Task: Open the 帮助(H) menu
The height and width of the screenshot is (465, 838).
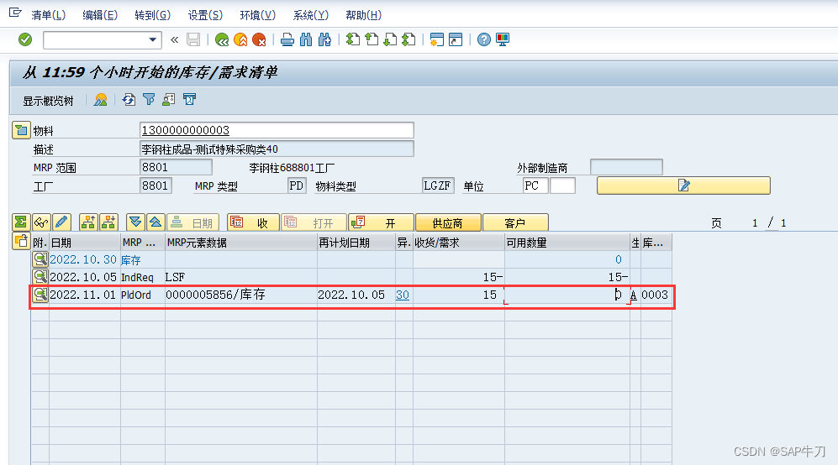Action: (x=363, y=15)
